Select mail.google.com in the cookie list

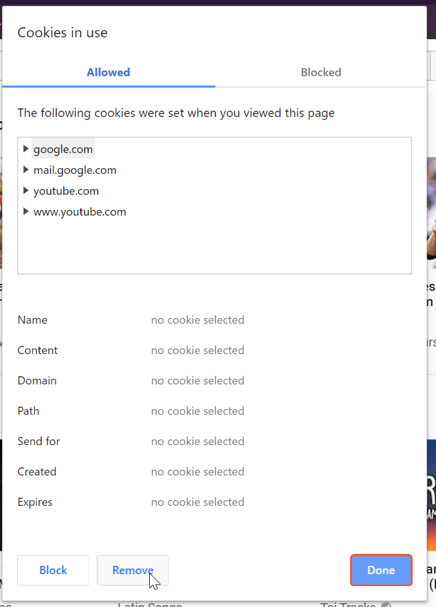point(75,170)
